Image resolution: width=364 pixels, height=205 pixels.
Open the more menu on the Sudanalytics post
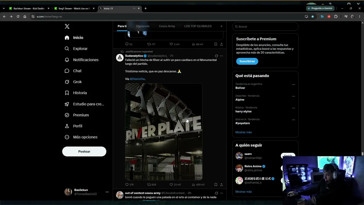(222, 56)
